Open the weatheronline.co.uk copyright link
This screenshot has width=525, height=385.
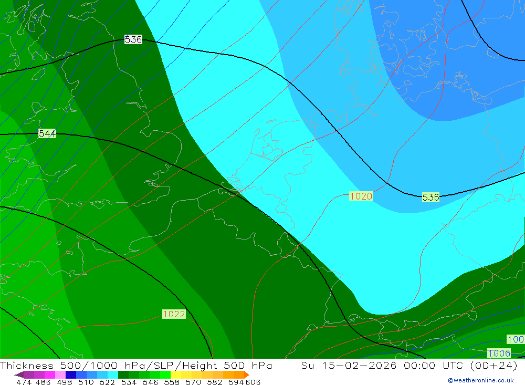481,380
